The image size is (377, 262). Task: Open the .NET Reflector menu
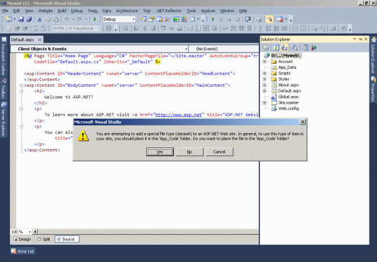pos(169,11)
